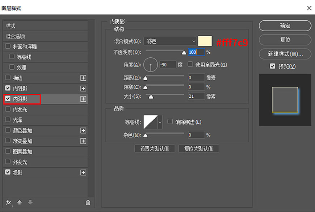This screenshot has width=315, height=212.
Task: Click the plus icon next to 投影
Action: 84,172
